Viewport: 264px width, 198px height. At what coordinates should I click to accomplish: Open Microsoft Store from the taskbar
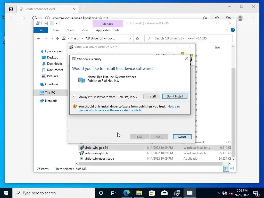[x=152, y=193]
